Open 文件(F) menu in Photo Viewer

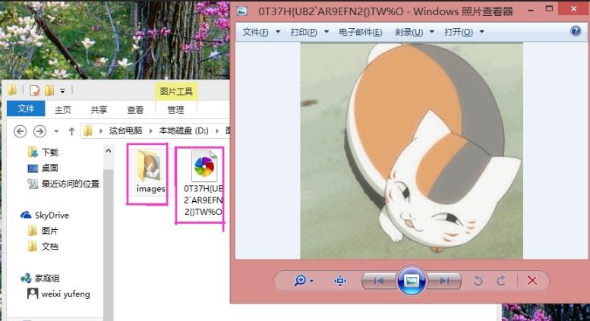tap(255, 32)
